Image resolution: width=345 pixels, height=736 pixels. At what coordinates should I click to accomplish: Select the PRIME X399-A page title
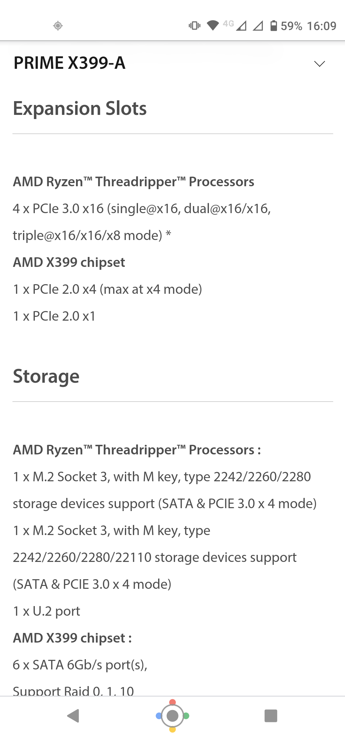pyautogui.click(x=69, y=63)
